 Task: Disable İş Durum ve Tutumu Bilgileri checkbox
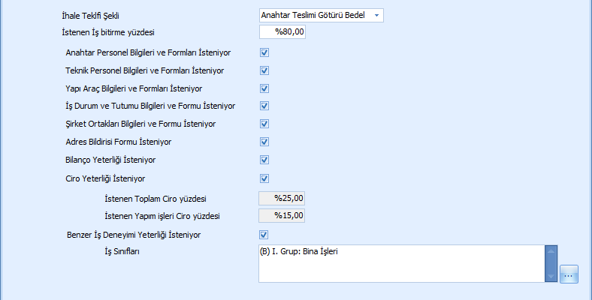(x=264, y=106)
